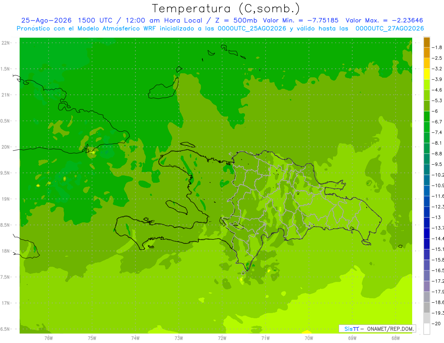This screenshot has width=444, height=343.
Task: Click the 'ONAMET/REP.DOM.' credit label
Action: coord(390,329)
